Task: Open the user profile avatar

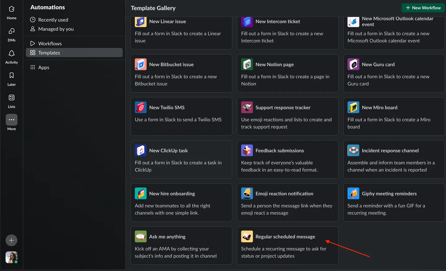Action: click(x=11, y=257)
